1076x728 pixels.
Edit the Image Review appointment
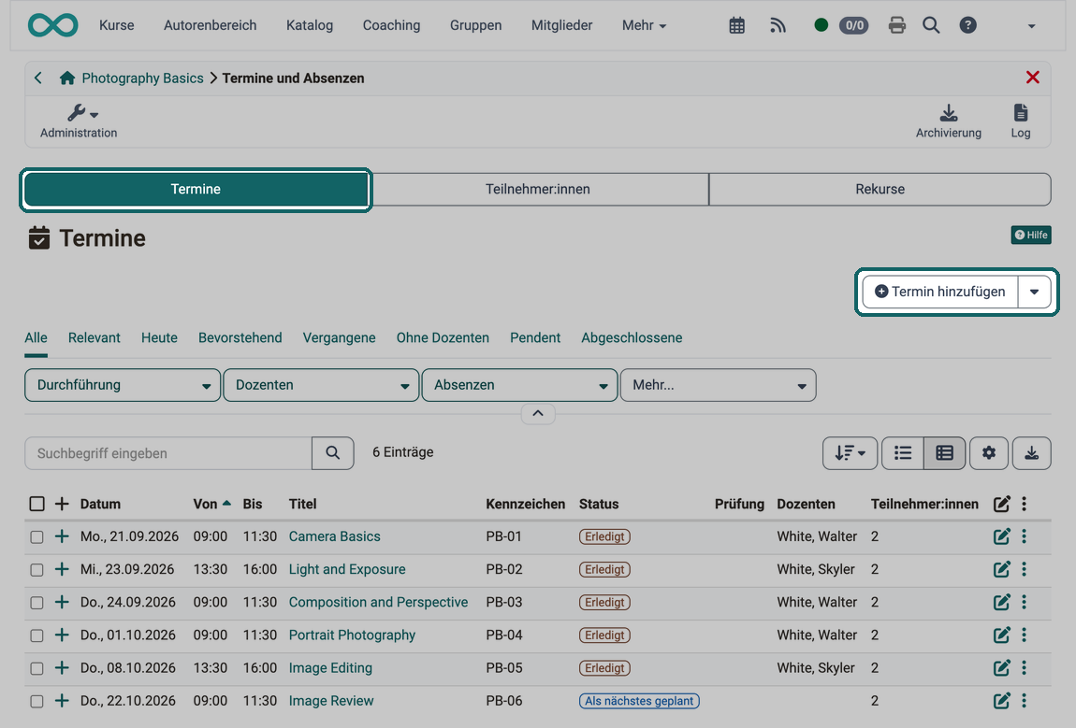[1001, 701]
